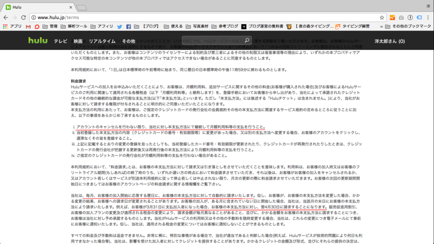434x244 pixels.
Task: Open the リアルタイム menu
Action: (x=102, y=41)
